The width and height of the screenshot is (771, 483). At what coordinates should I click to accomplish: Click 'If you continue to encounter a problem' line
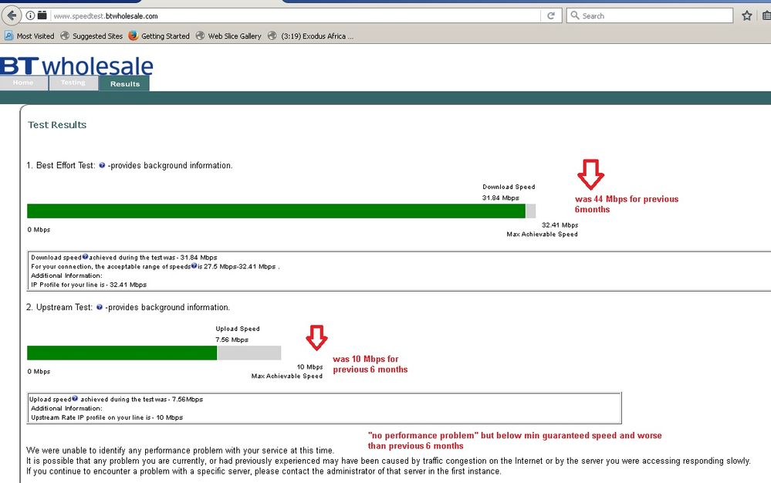tap(263, 471)
